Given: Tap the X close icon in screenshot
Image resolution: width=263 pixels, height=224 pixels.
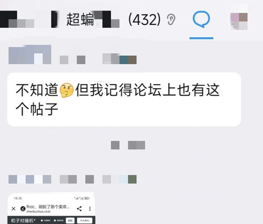Looking at the screenshot, I should tap(14, 209).
